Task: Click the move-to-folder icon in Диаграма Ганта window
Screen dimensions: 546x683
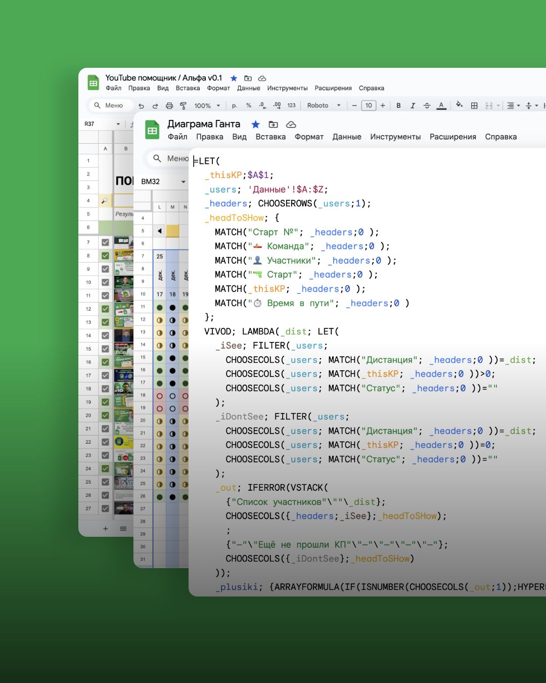Action: tap(274, 124)
